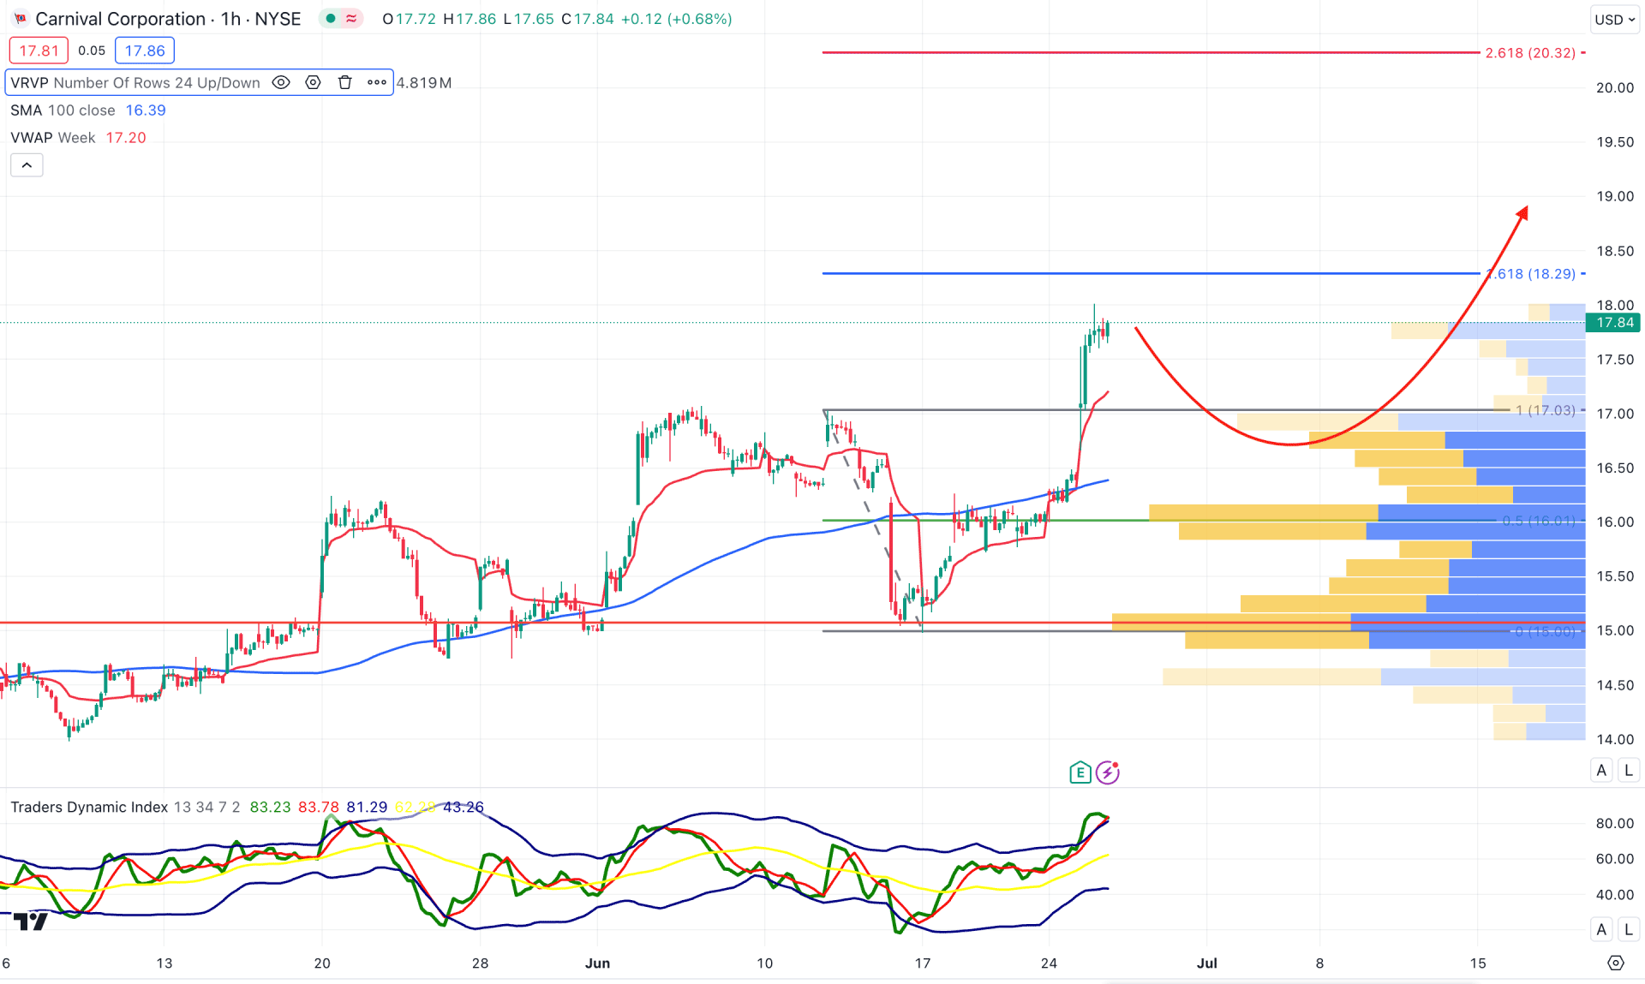The height and width of the screenshot is (984, 1645).
Task: Click the purple lightning event marker
Action: pyautogui.click(x=1108, y=772)
